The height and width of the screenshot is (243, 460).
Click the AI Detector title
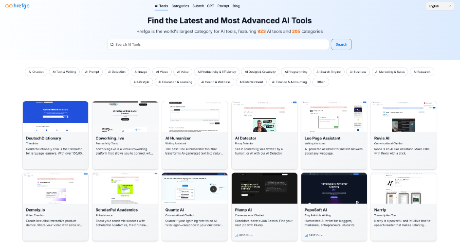pos(245,138)
